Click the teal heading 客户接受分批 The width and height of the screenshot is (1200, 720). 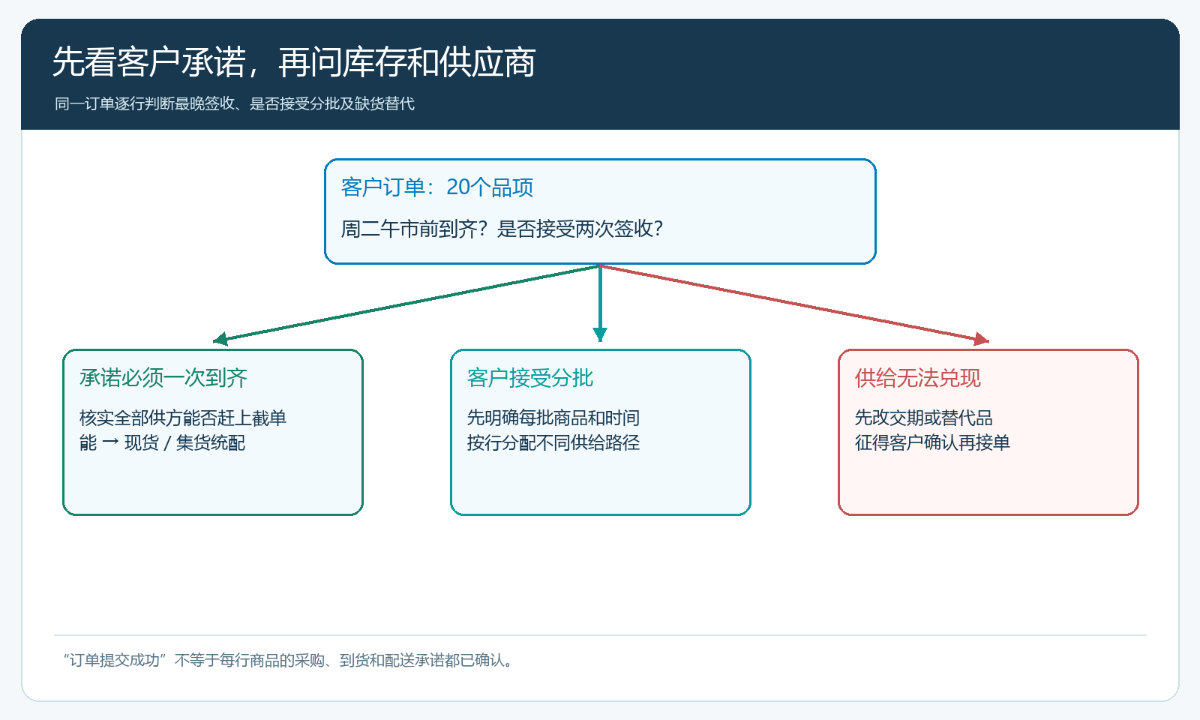click(x=530, y=378)
